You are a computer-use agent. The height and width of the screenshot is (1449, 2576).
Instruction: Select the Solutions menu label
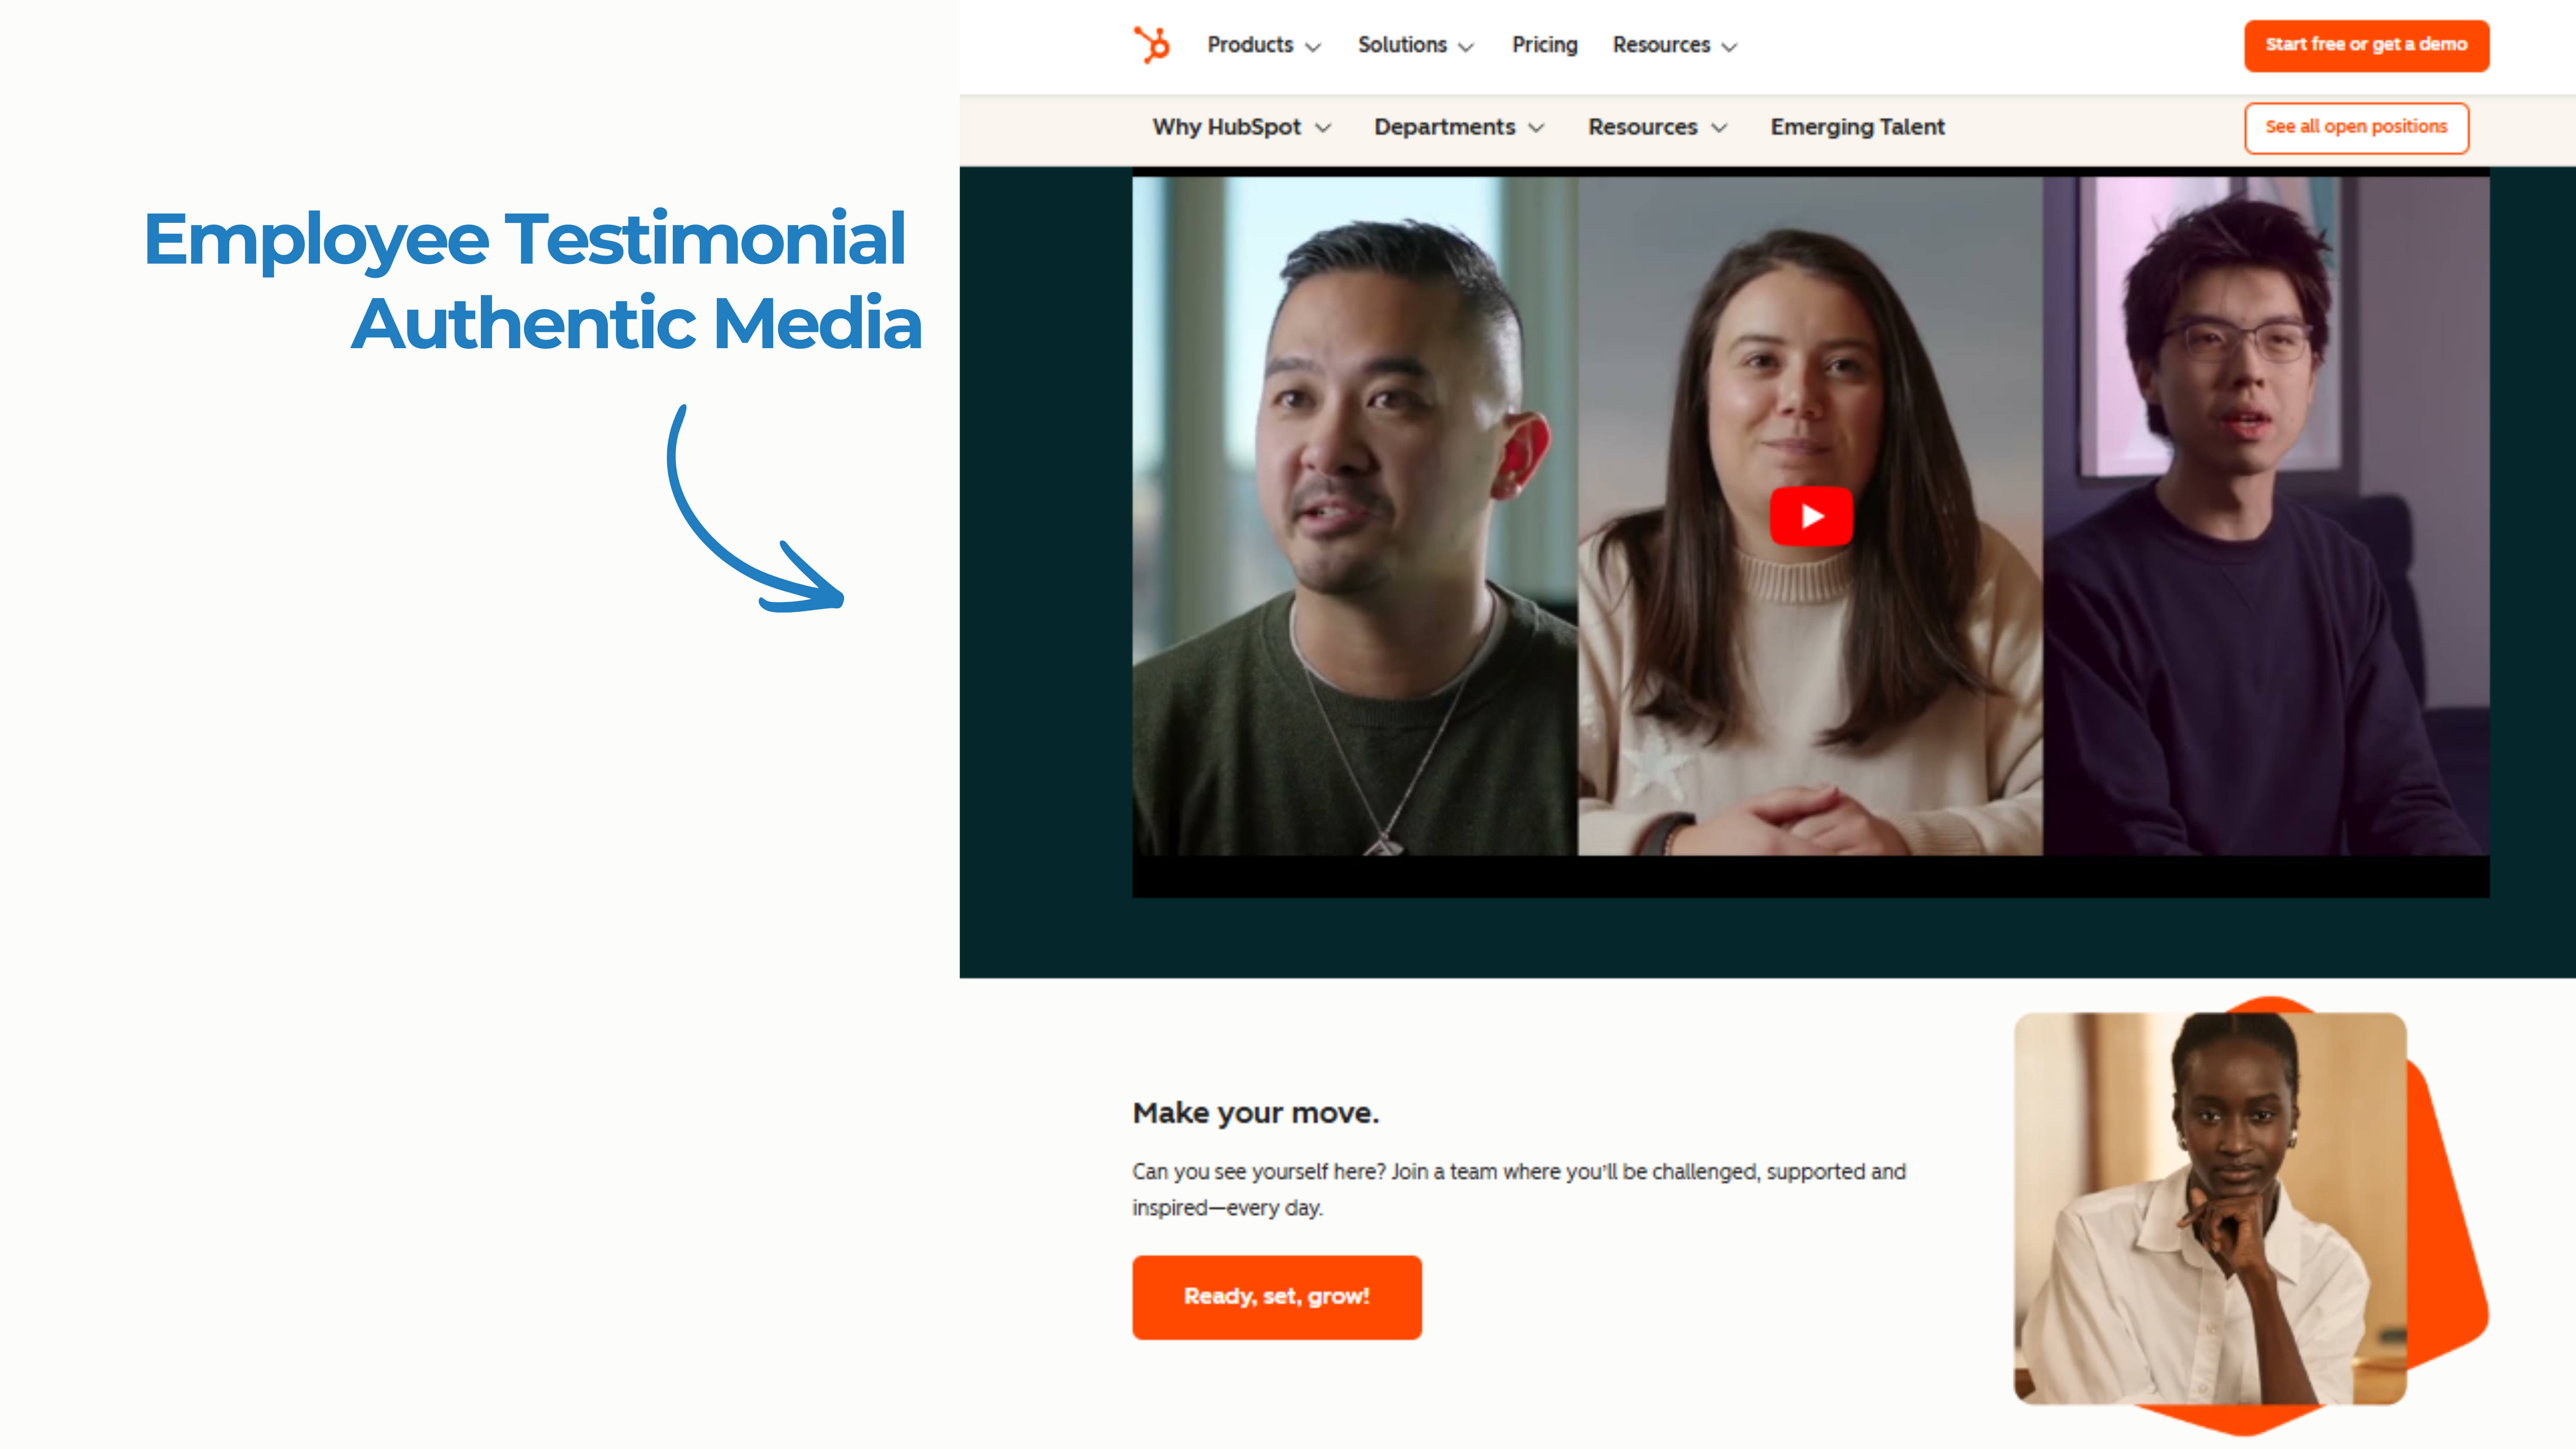pos(1402,45)
